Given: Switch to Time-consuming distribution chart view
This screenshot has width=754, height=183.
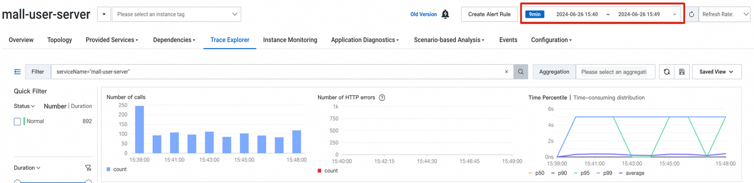Looking at the screenshot, I should pyautogui.click(x=609, y=97).
